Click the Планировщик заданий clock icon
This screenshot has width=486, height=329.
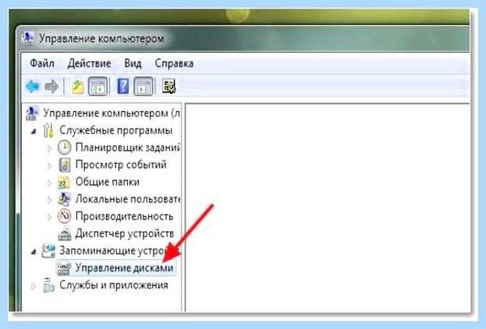point(65,147)
